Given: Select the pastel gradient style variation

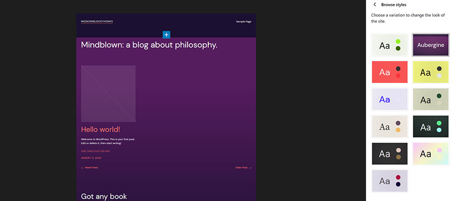Looking at the screenshot, I should [431, 154].
